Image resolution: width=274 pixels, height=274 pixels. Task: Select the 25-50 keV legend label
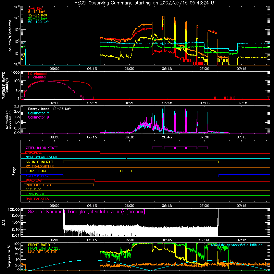coord(38,18)
